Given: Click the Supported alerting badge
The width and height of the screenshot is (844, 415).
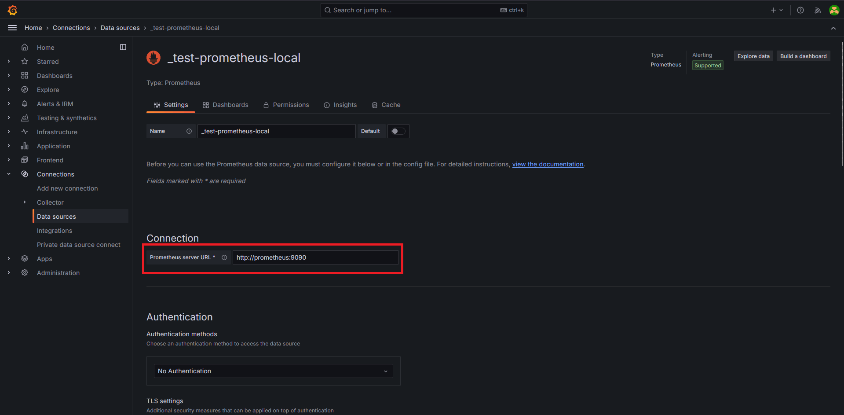Looking at the screenshot, I should click(x=708, y=66).
